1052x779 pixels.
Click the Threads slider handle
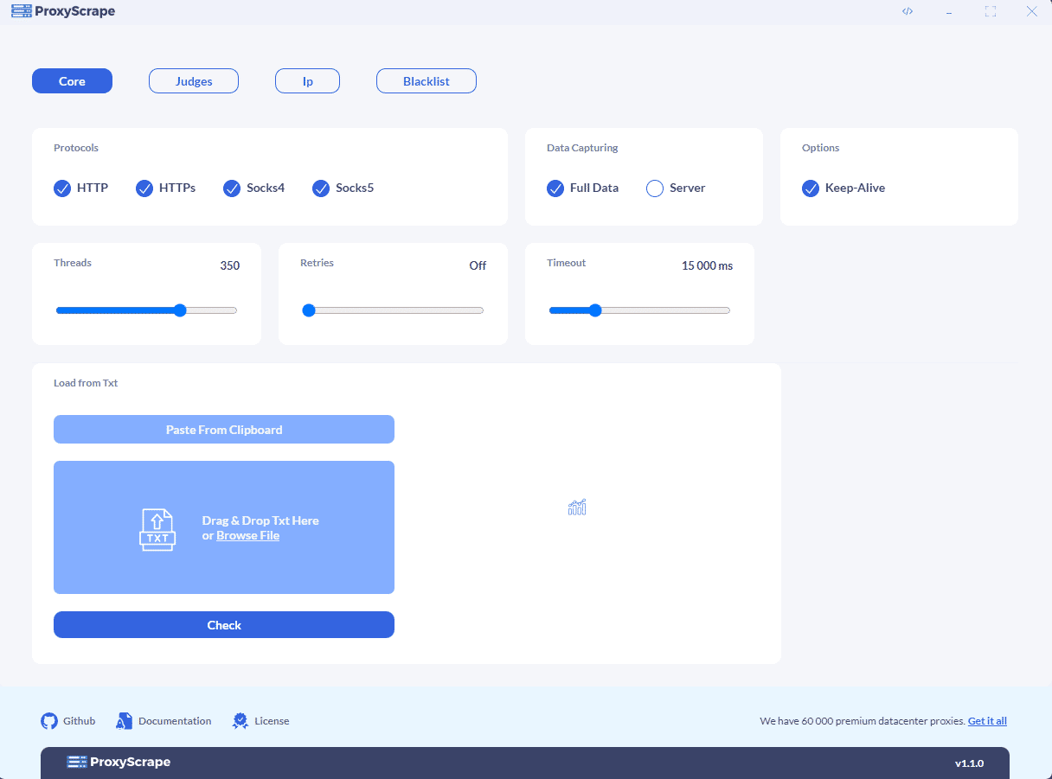click(x=180, y=310)
